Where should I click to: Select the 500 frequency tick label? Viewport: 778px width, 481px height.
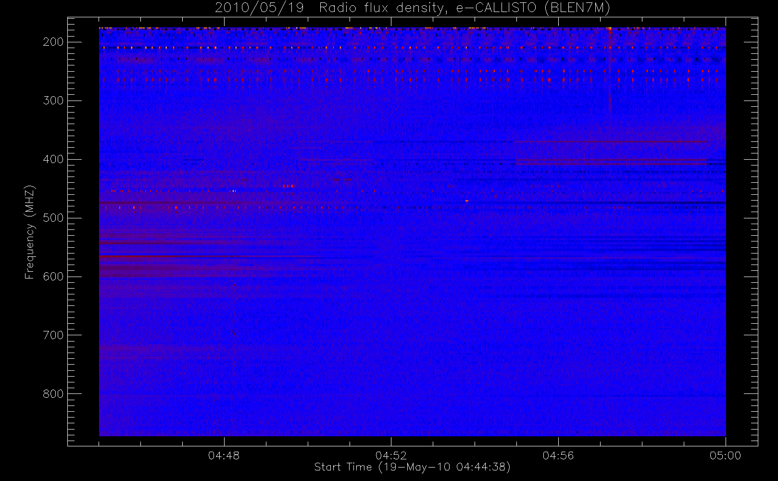pos(53,218)
